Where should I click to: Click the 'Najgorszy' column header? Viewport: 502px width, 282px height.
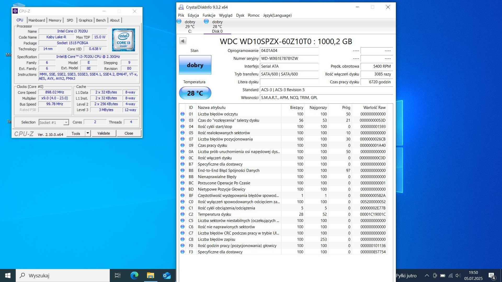point(316,107)
